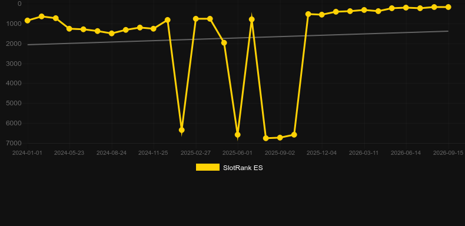Click the 2025-12-04 axis date label

tap(322, 153)
